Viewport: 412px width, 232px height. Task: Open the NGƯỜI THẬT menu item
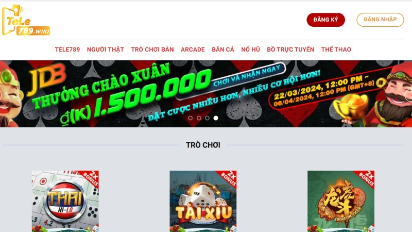tap(106, 49)
